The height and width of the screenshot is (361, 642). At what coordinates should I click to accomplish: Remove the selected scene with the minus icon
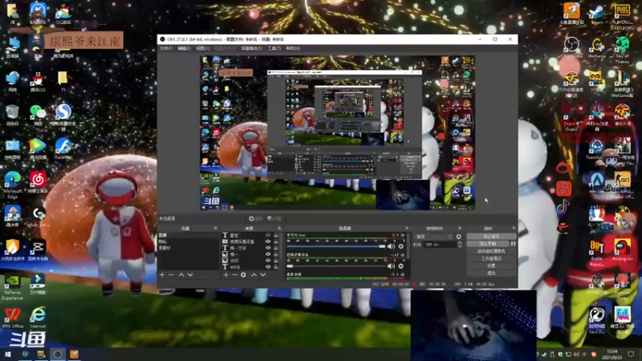[x=171, y=275]
